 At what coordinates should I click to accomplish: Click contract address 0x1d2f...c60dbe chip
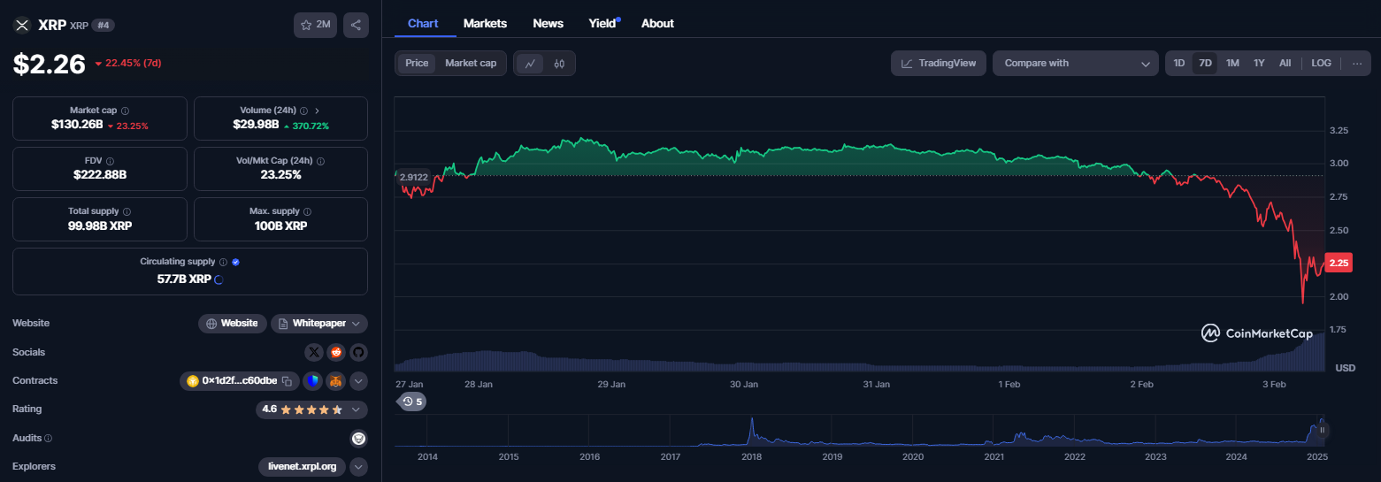[240, 381]
